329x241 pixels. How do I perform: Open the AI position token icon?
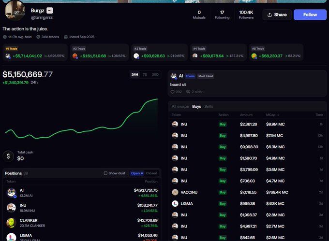12,193
